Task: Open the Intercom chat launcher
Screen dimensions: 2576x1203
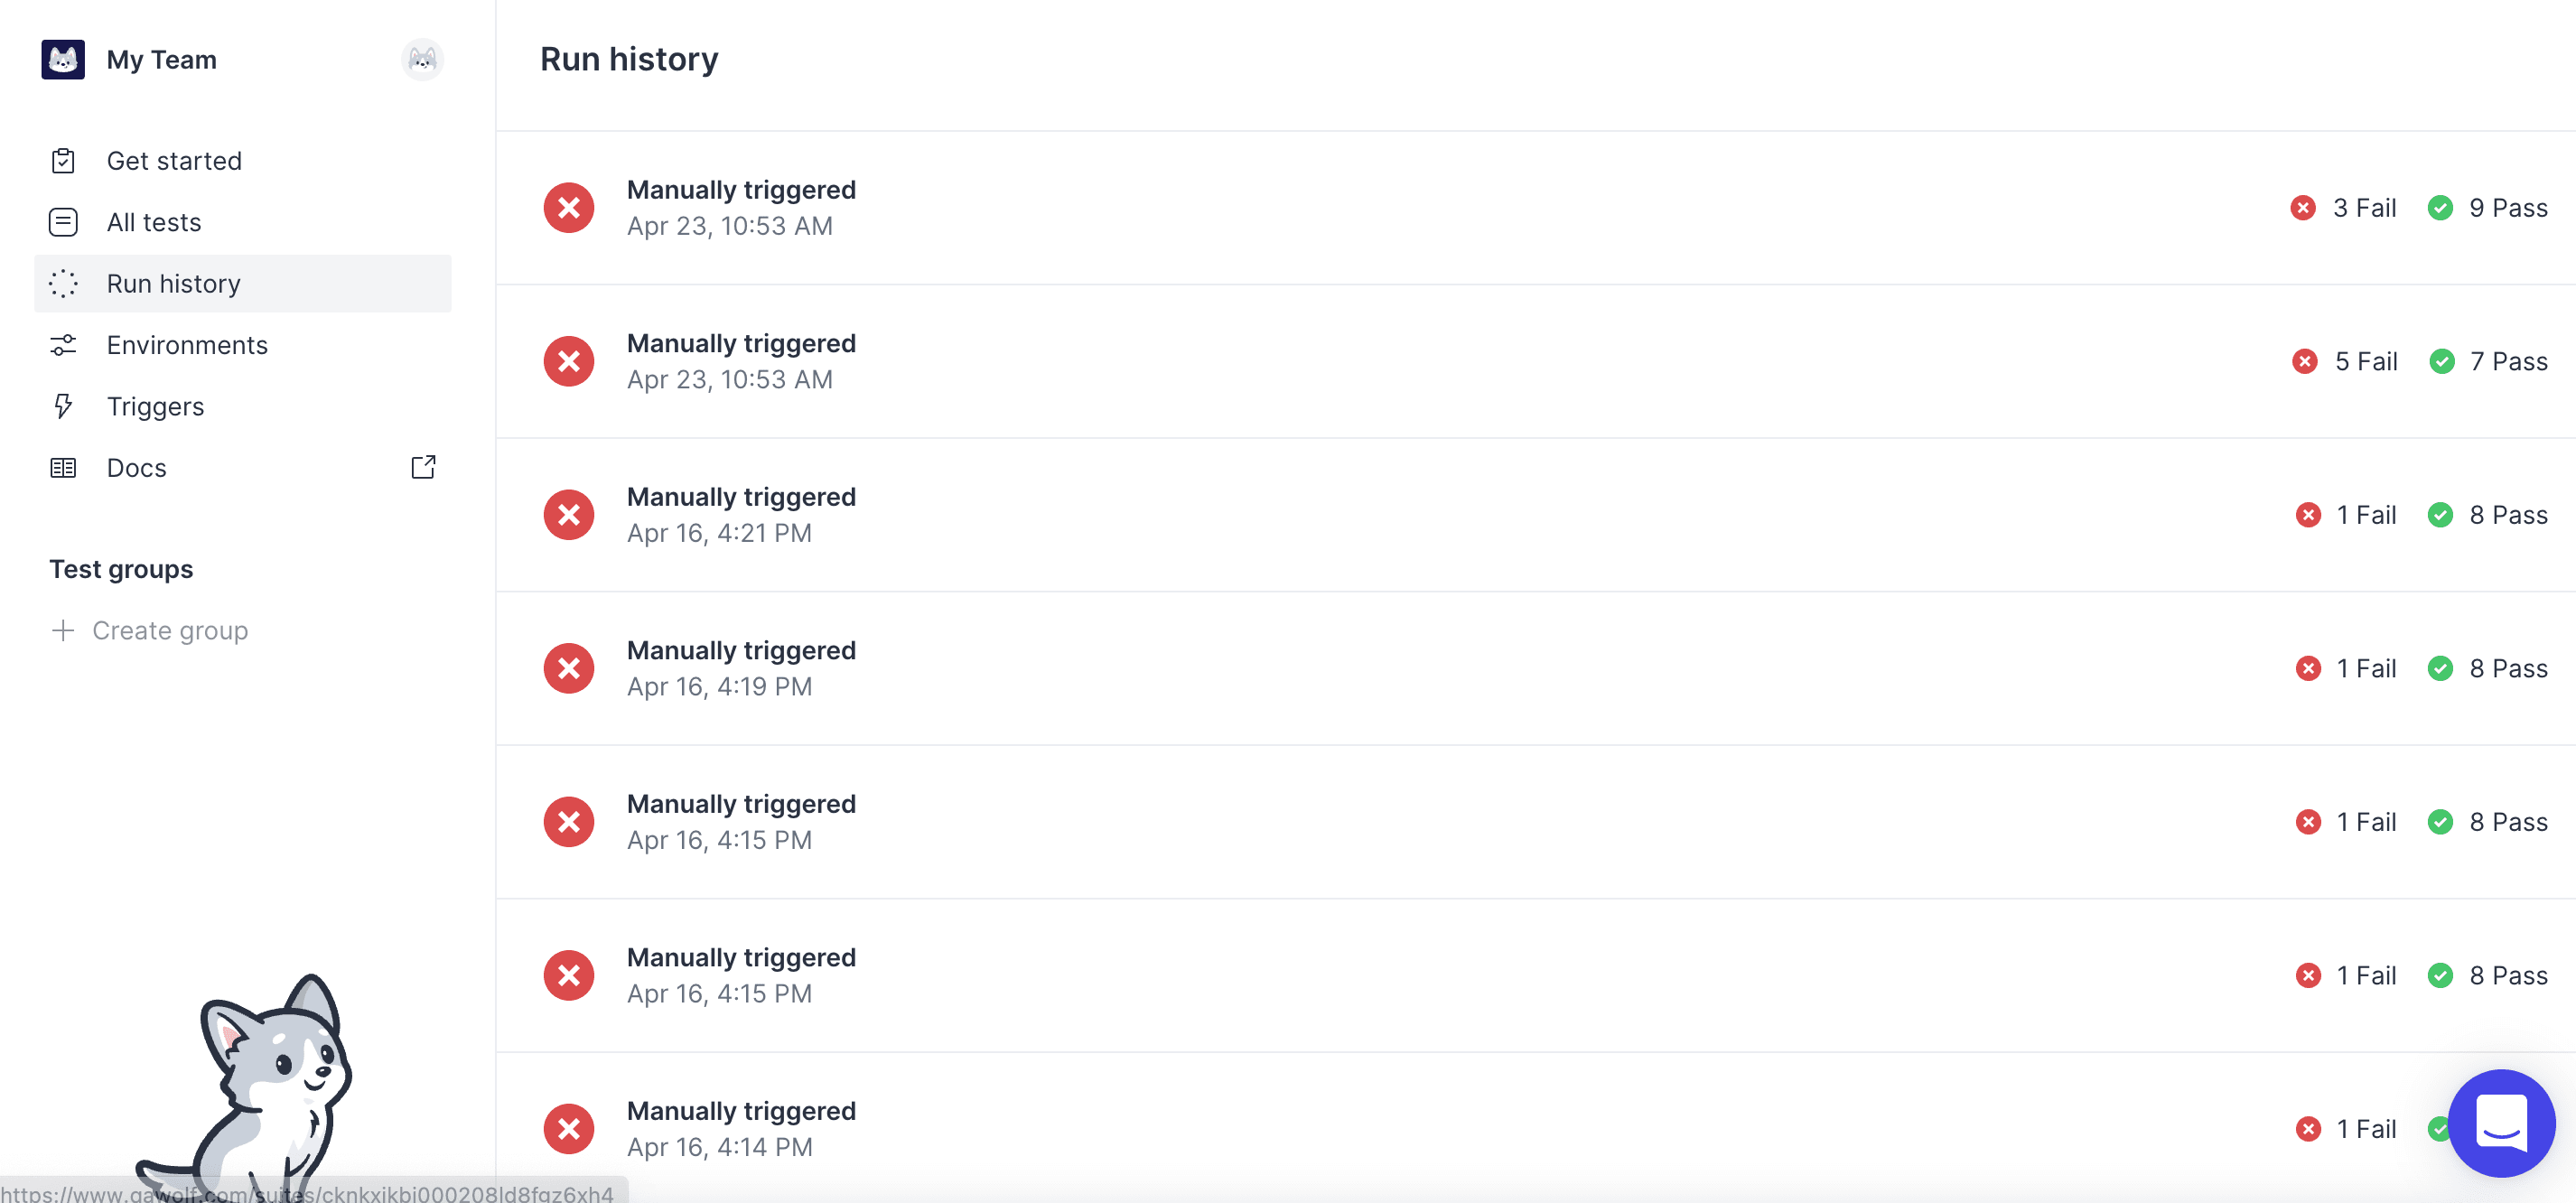Action: 2500,1123
